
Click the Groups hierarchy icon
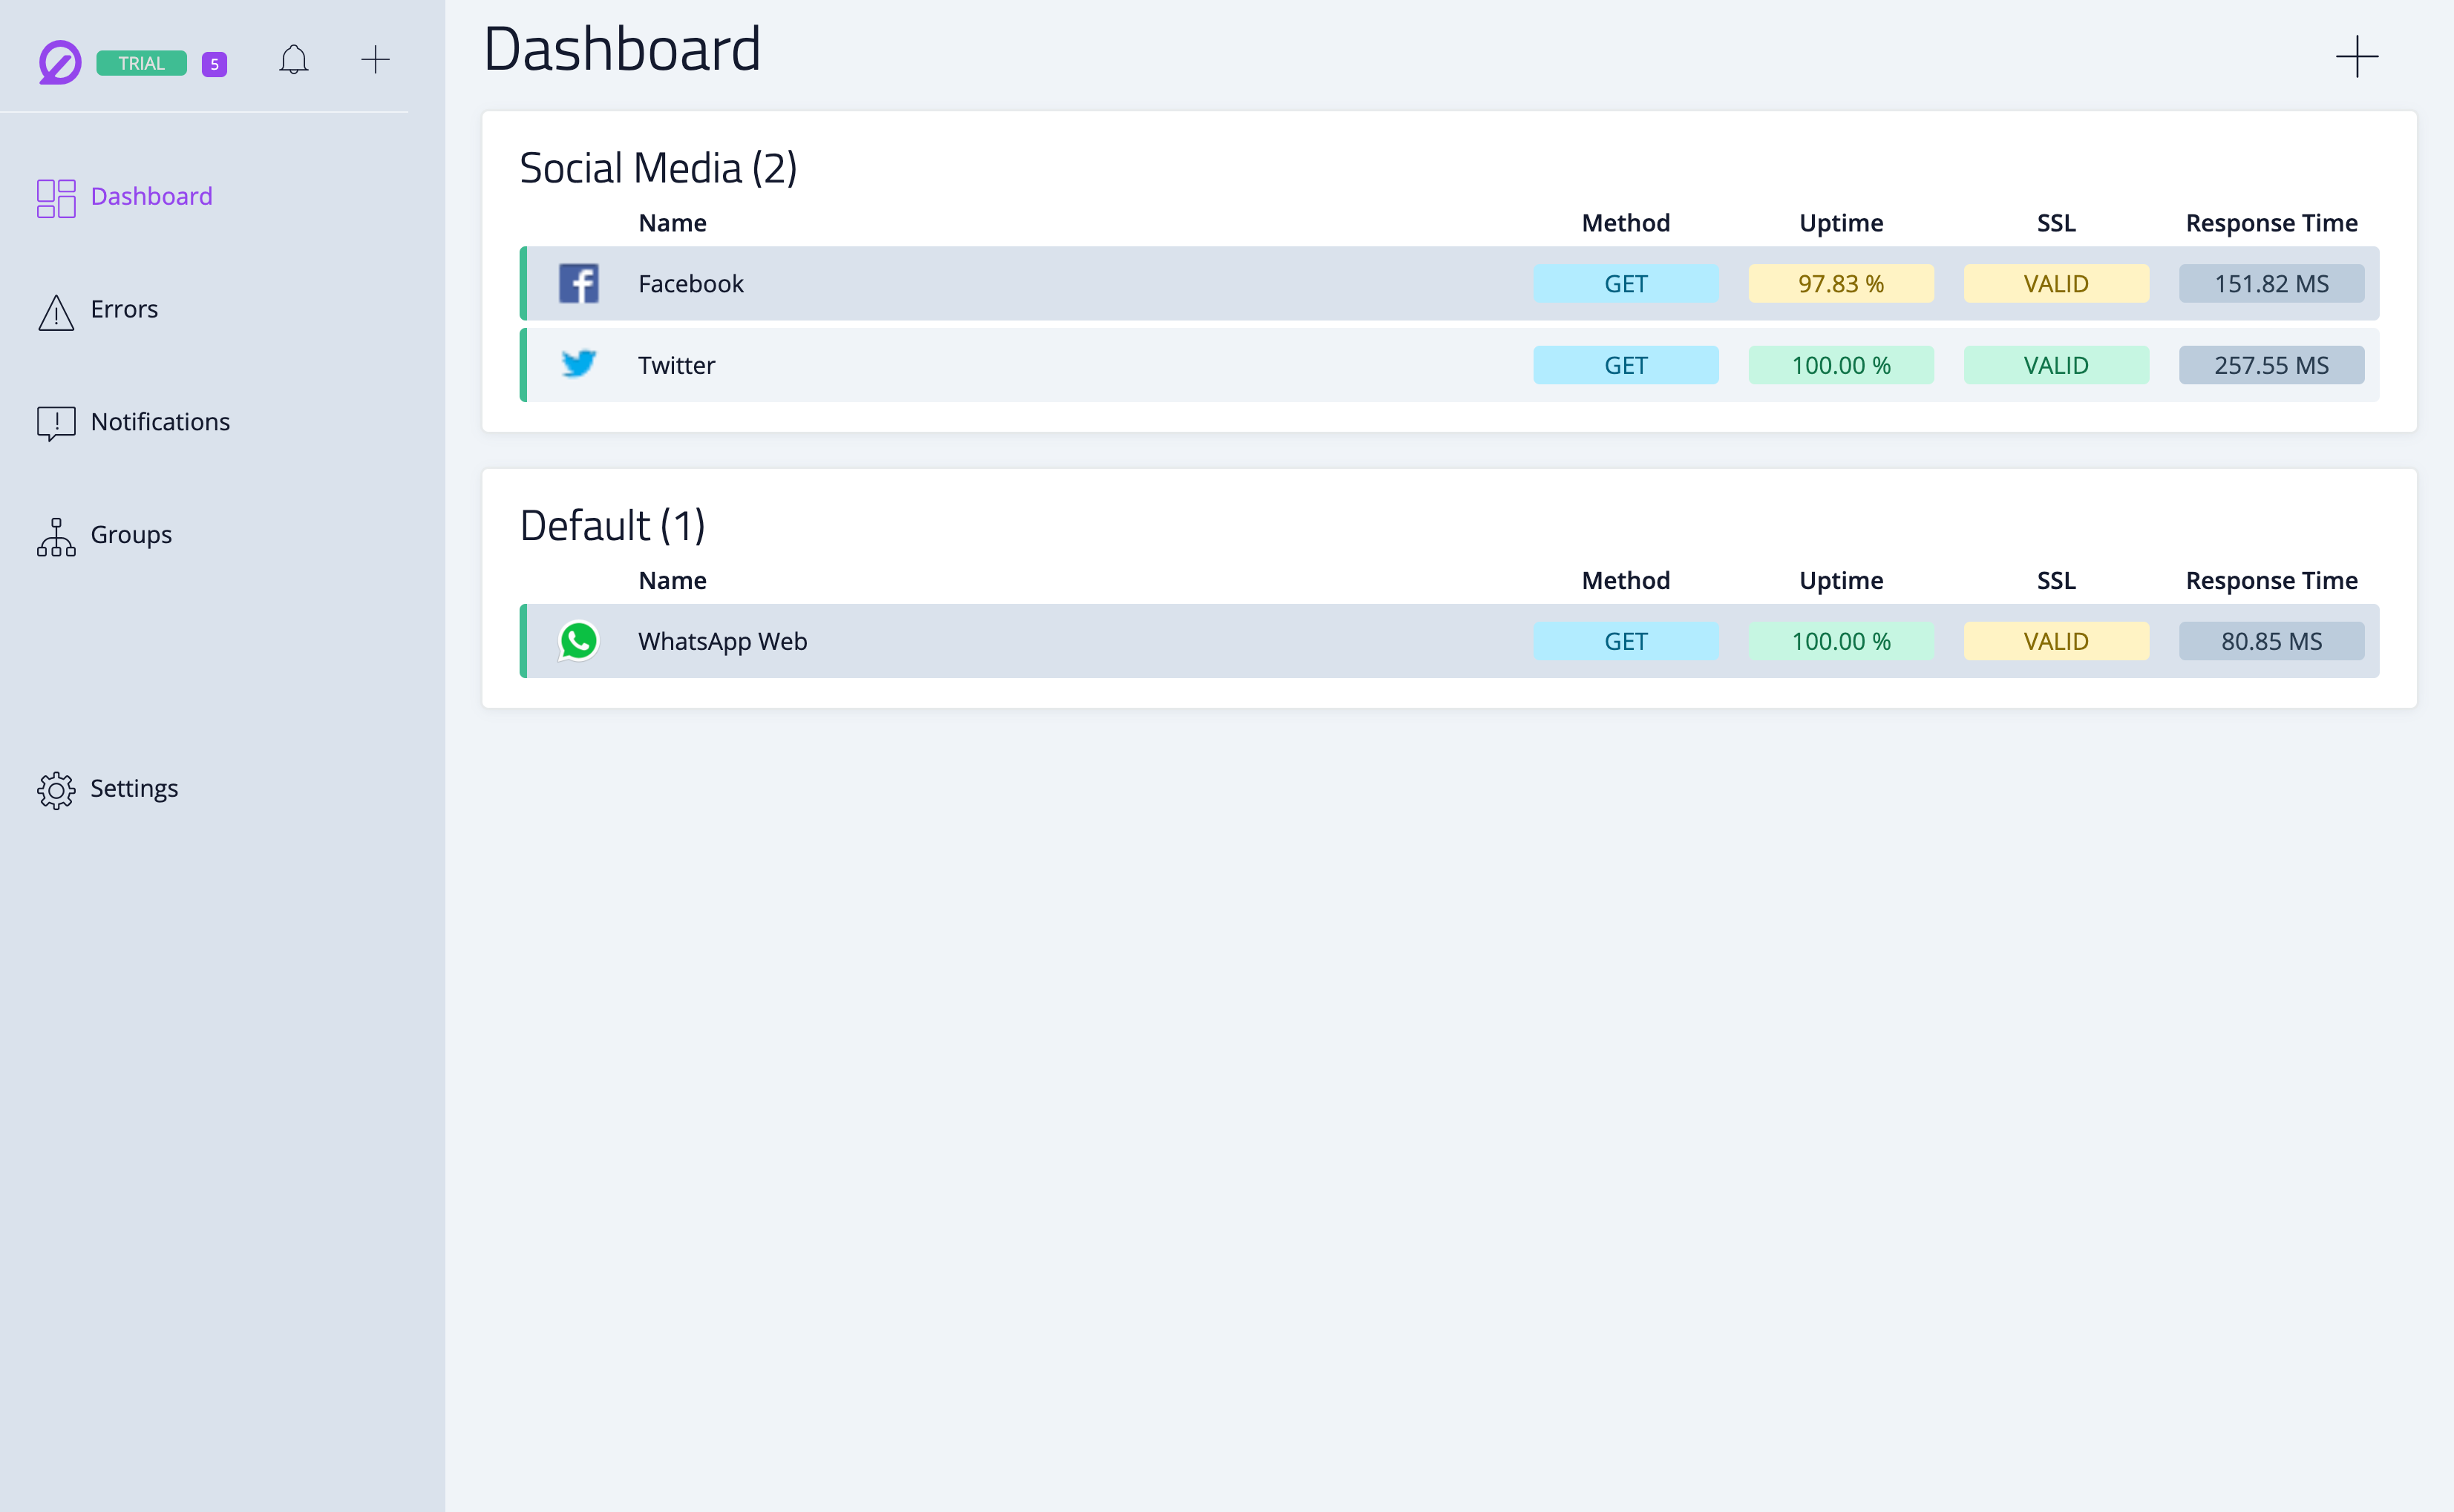56,536
